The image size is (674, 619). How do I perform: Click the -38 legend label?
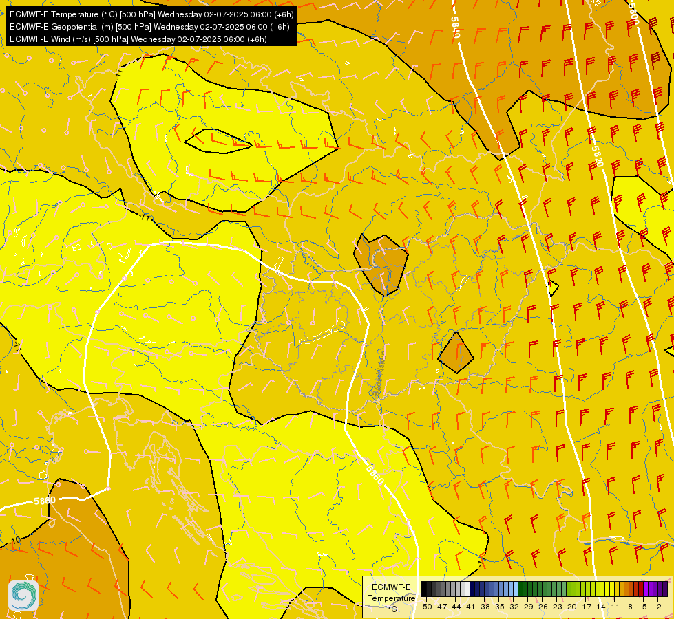coord(483,607)
